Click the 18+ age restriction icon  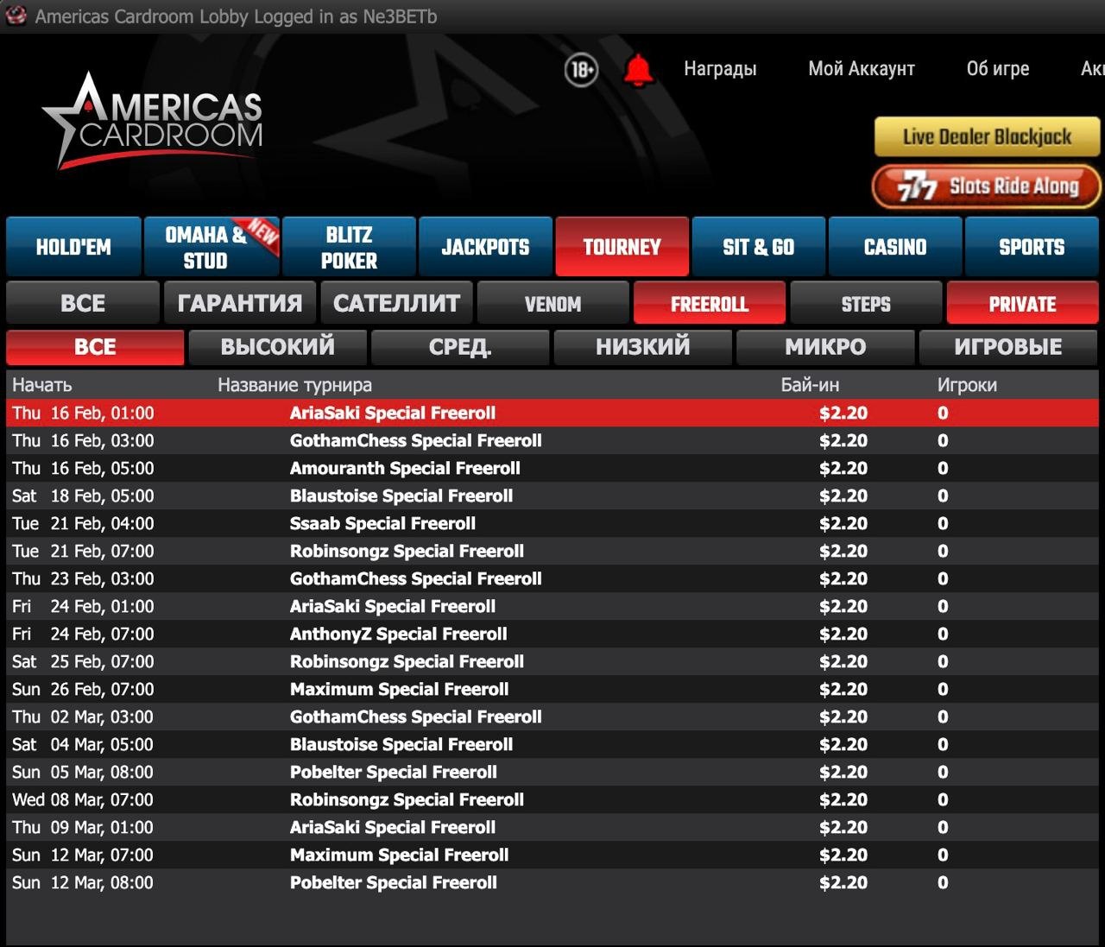point(581,69)
